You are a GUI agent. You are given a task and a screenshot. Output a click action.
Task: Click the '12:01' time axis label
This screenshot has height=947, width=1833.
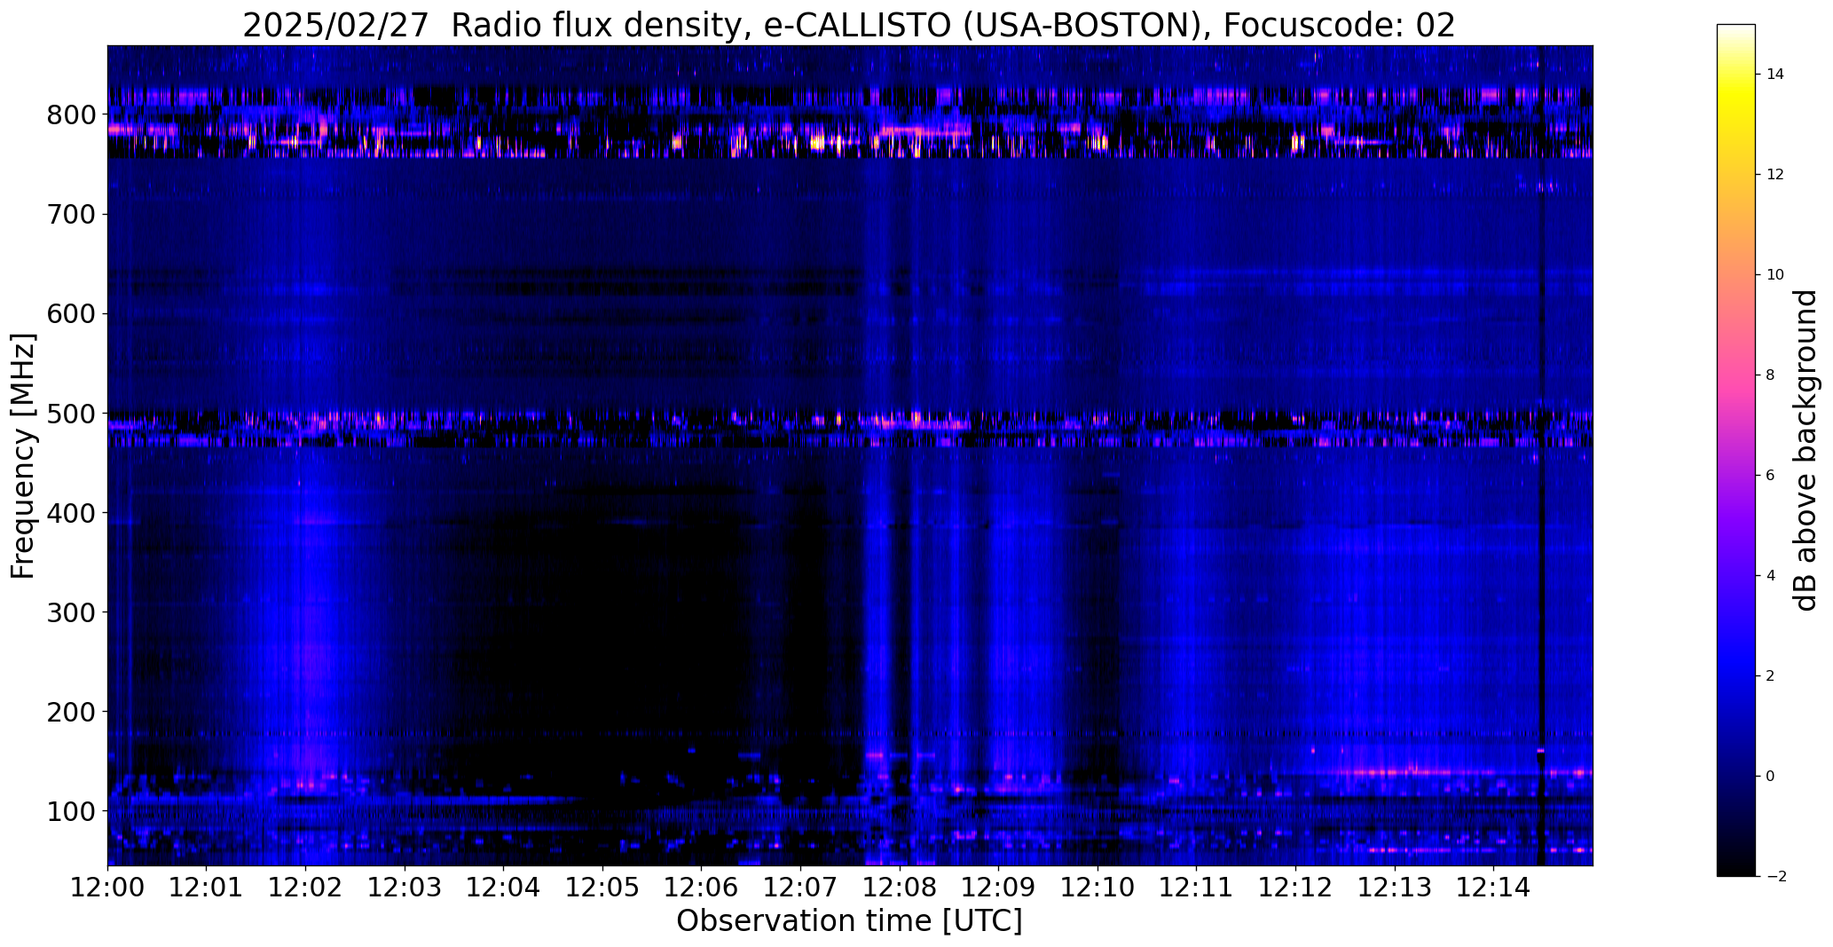pyautogui.click(x=207, y=888)
